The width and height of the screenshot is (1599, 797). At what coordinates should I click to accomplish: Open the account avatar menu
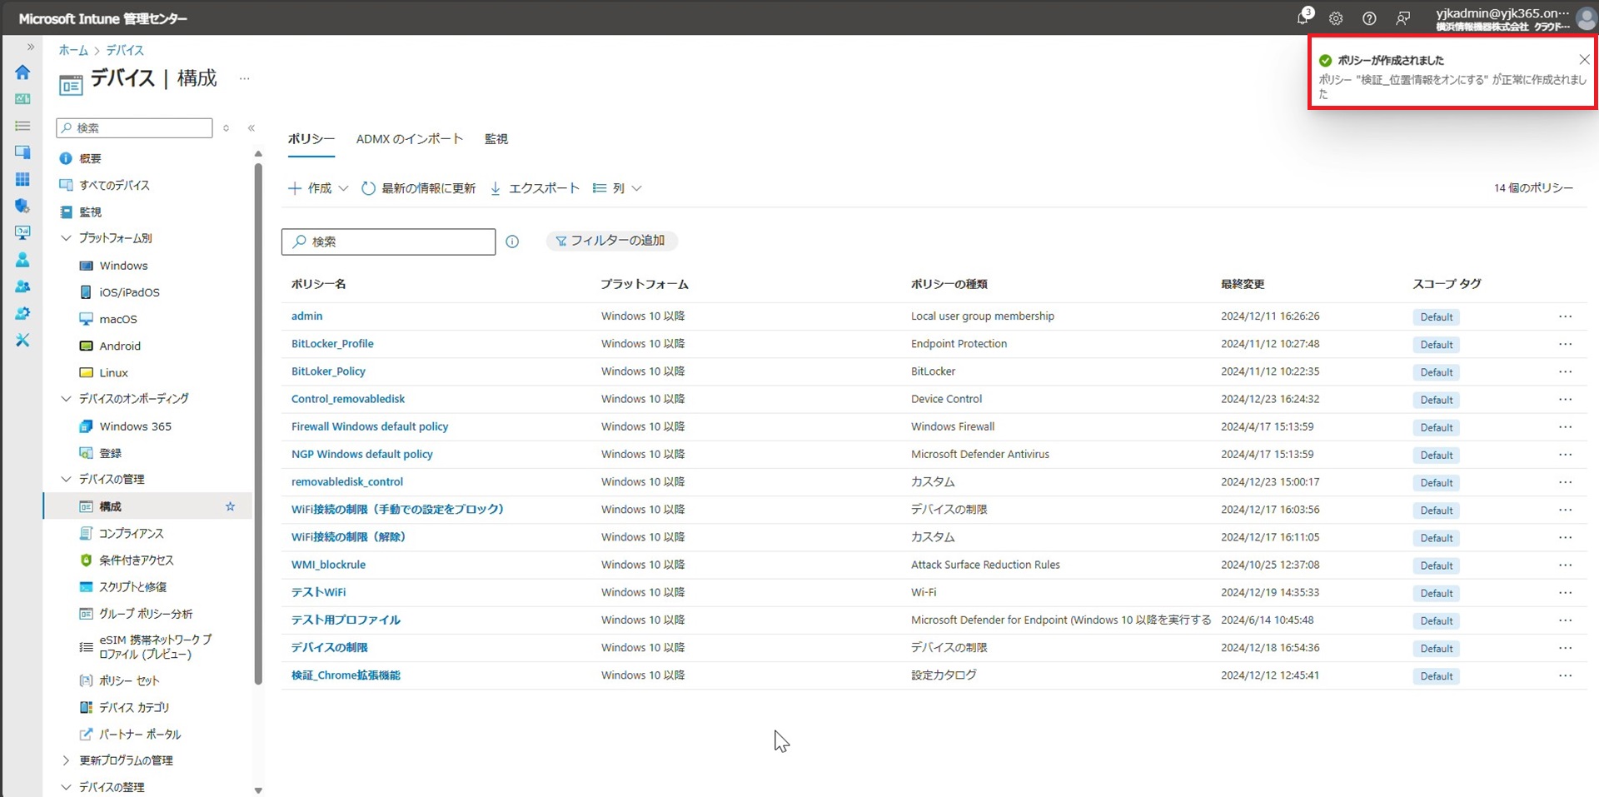coord(1587,18)
